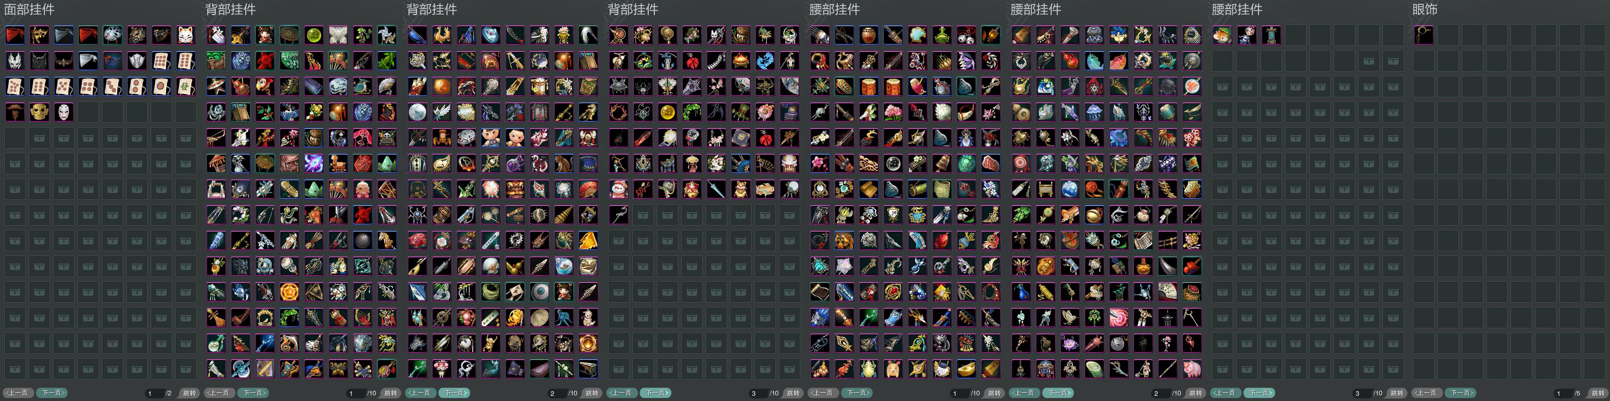The image size is (1610, 401).
Task: Click 跳转 in the 面部挂件 panel
Action: click(x=189, y=393)
